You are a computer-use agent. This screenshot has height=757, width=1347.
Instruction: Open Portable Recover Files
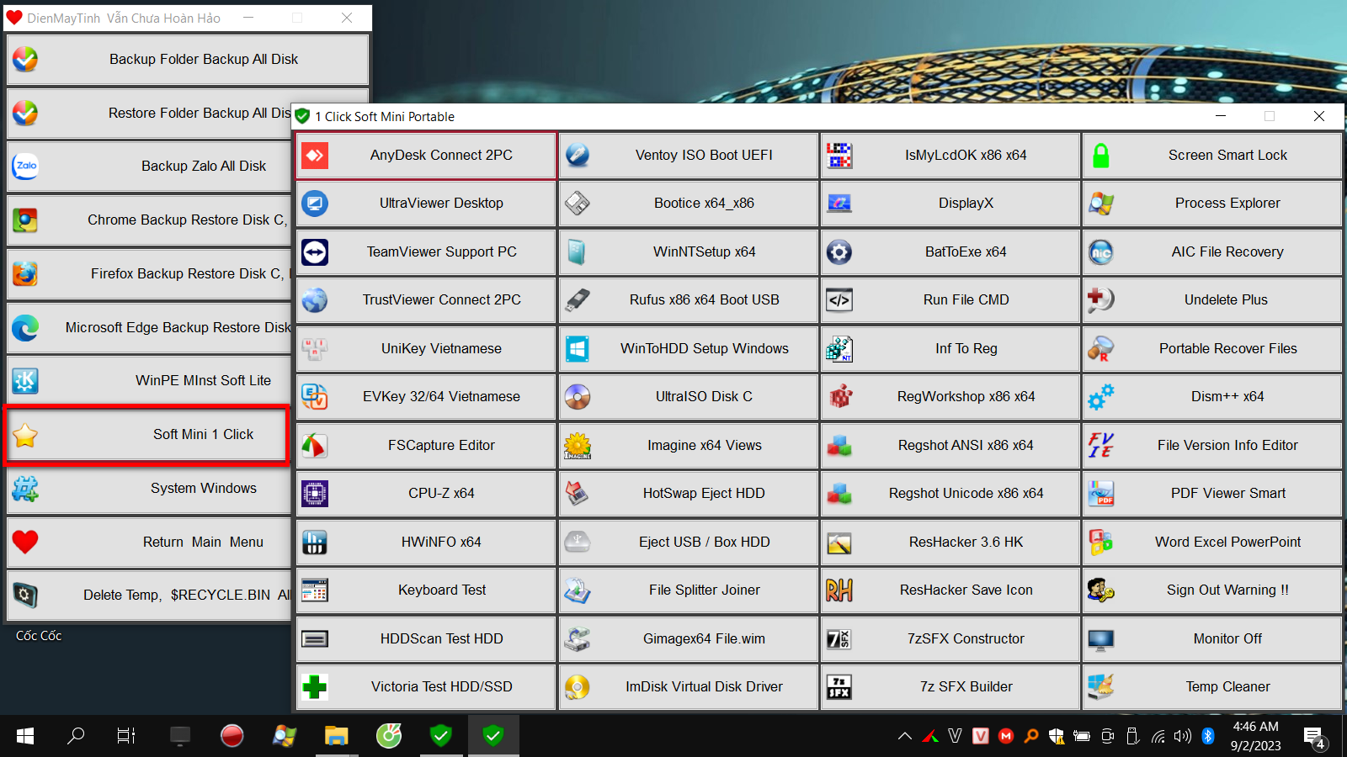1212,349
